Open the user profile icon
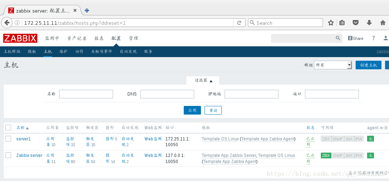 coord(386,38)
